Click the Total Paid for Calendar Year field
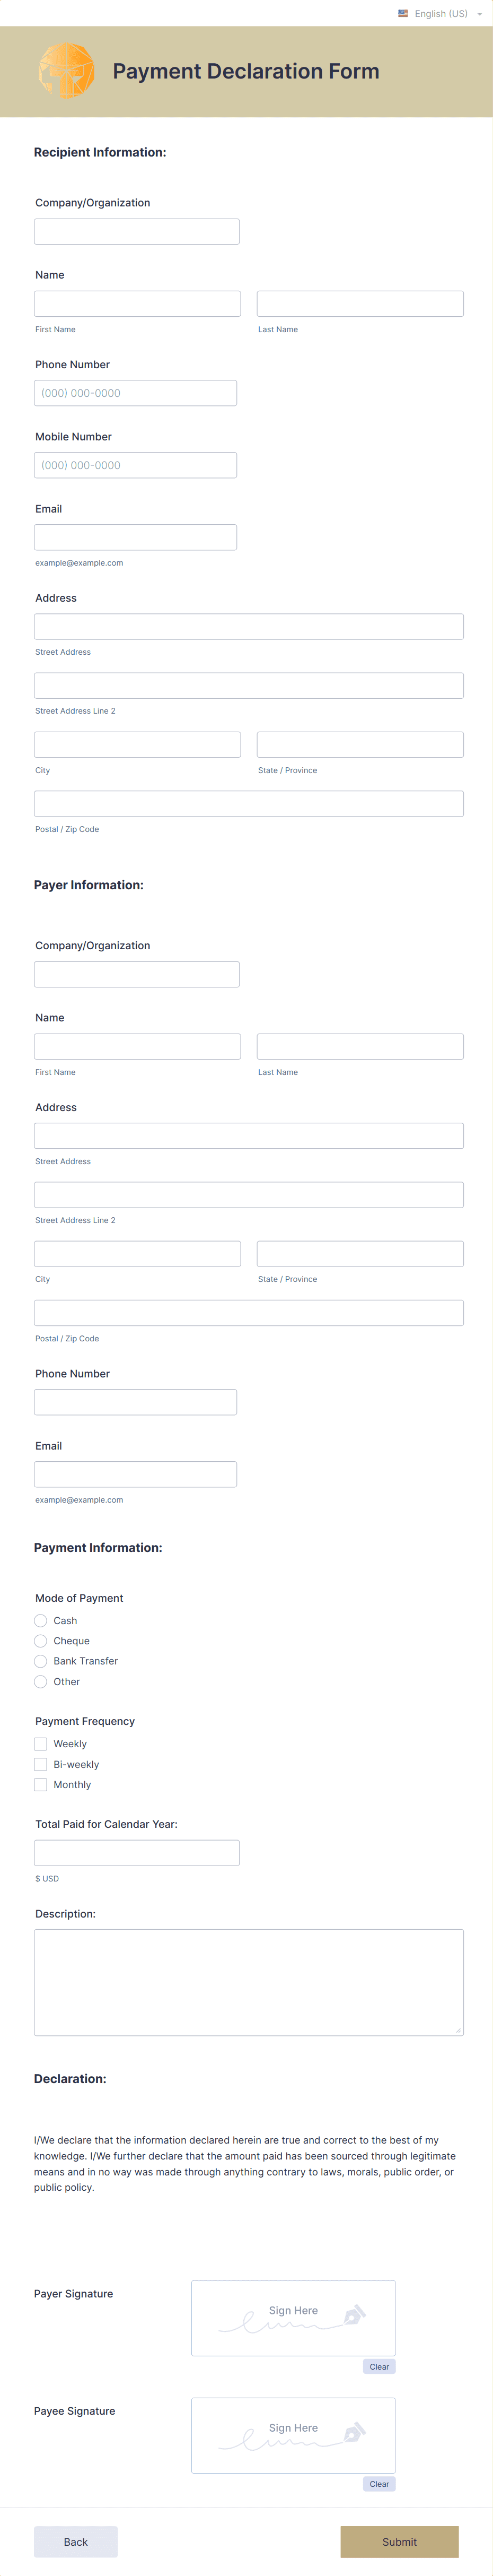Screen dimensions: 493x2576 click(x=136, y=1852)
